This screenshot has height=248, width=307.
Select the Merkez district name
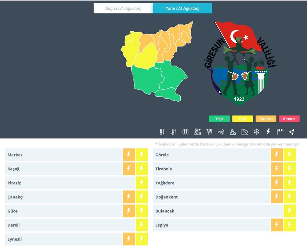tap(15, 155)
